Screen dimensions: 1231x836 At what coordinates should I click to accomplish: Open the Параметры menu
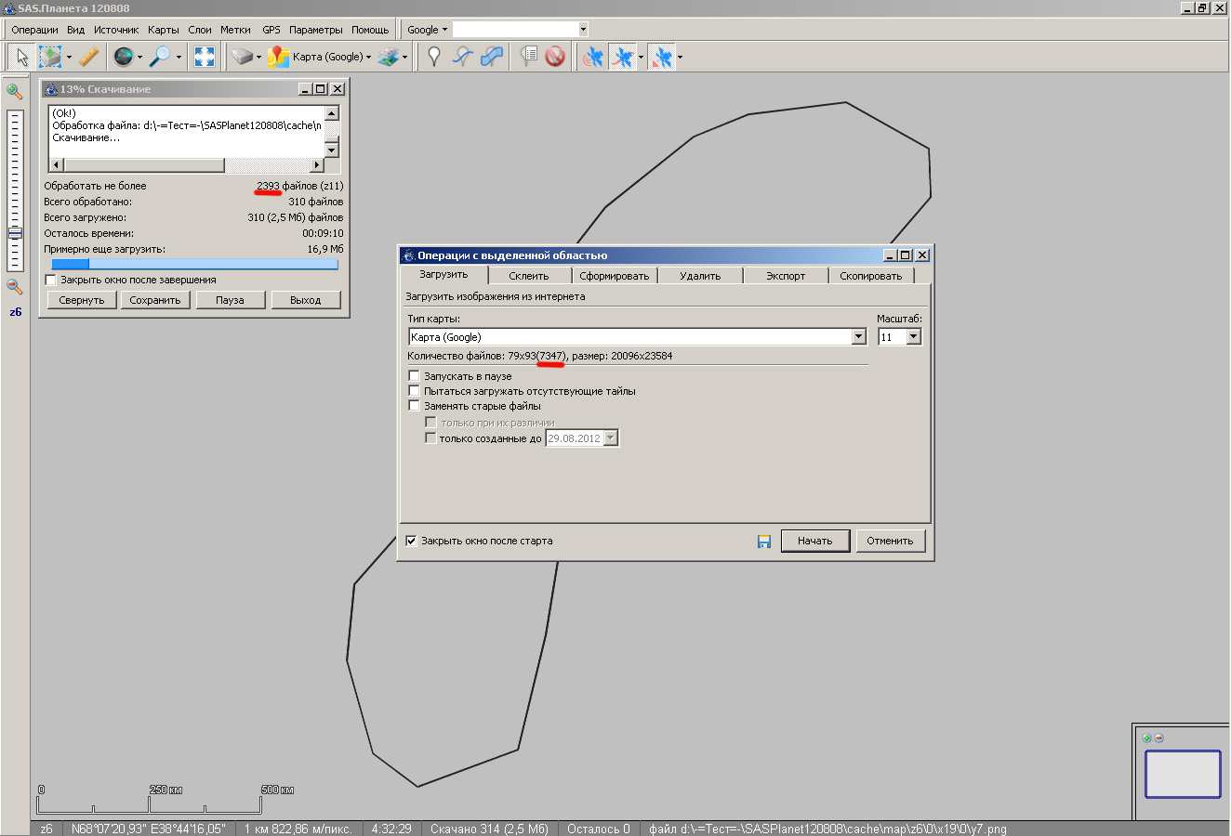click(315, 30)
